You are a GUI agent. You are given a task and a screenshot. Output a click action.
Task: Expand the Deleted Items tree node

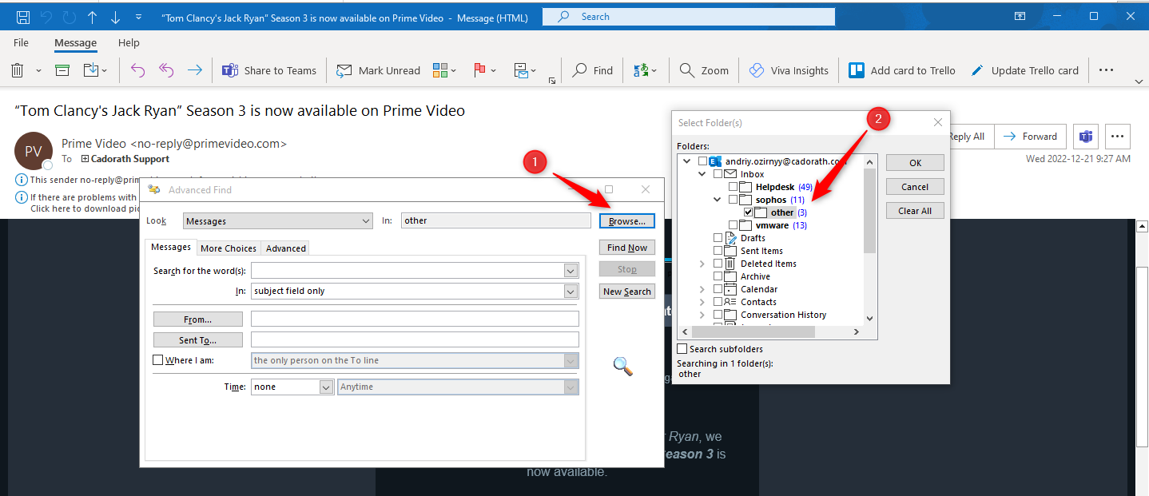pos(702,264)
